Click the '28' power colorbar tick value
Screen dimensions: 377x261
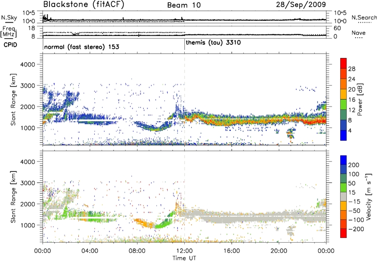(x=352, y=69)
